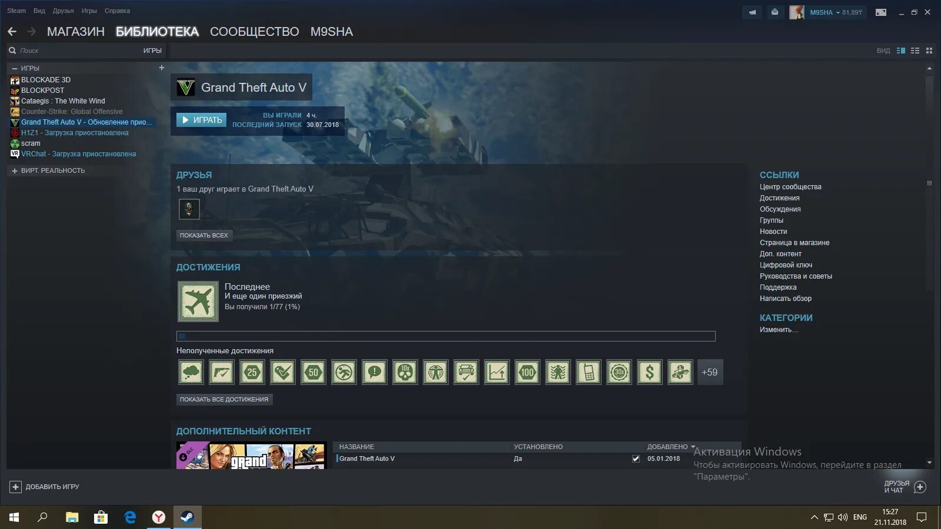Click the ИГРАТЬ play button
The height and width of the screenshot is (529, 941).
201,120
